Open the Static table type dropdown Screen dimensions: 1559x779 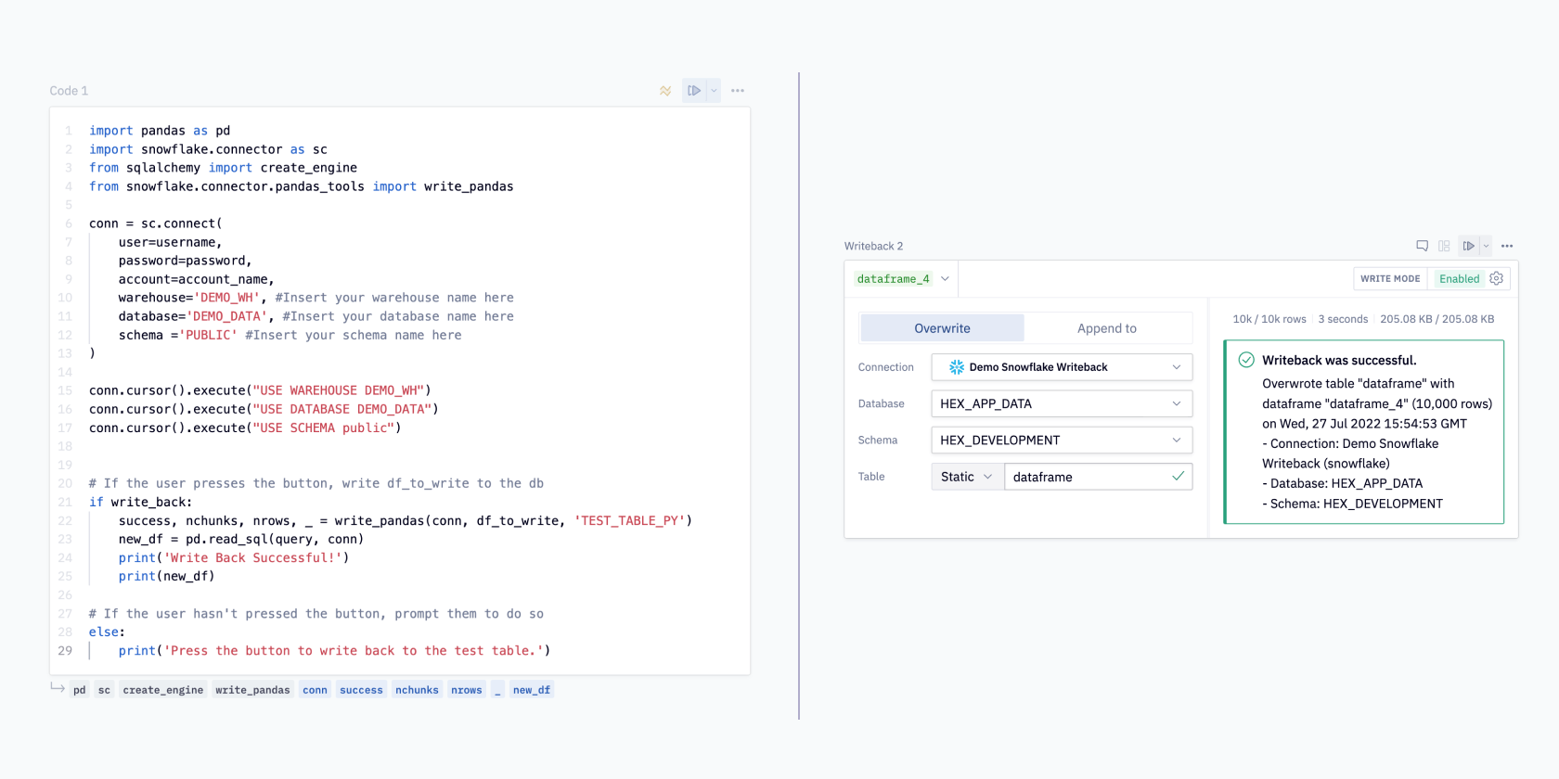click(967, 477)
